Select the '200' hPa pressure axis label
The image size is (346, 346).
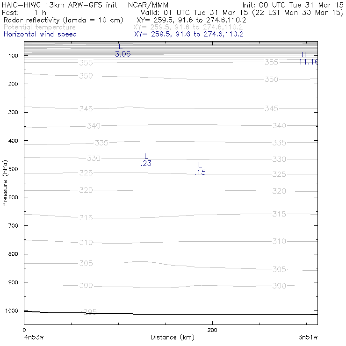pos(13,84)
